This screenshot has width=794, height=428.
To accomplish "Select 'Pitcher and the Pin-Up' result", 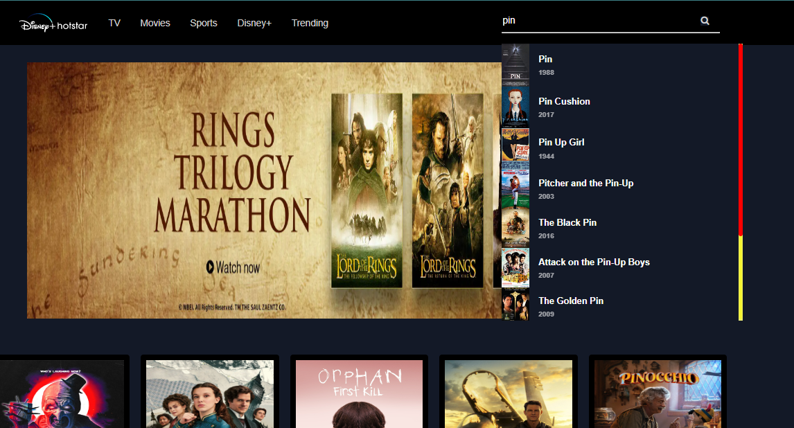I will pyautogui.click(x=620, y=188).
